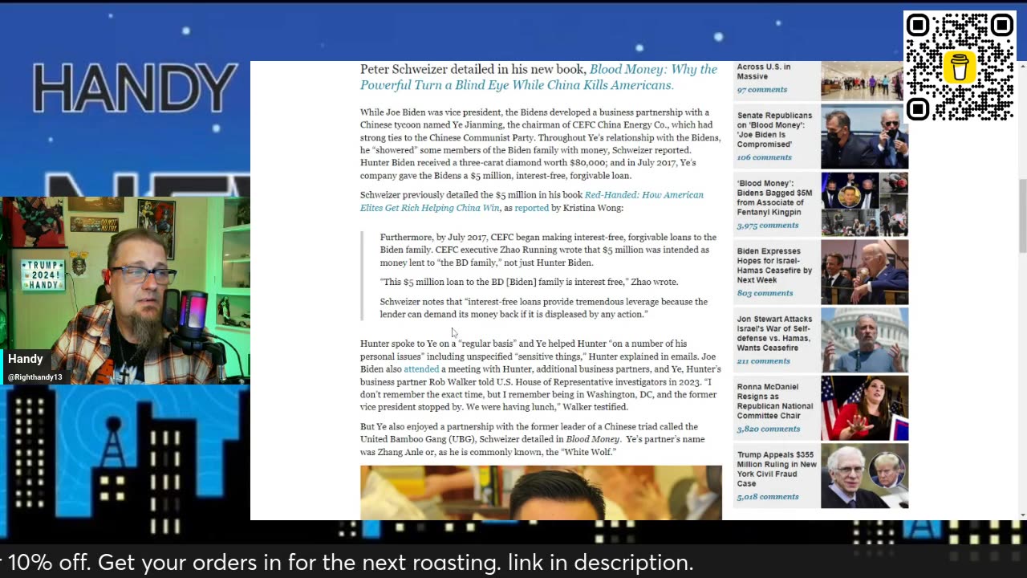The height and width of the screenshot is (578, 1027).
Task: Click the coffee cup QR code icon
Action: click(960, 67)
